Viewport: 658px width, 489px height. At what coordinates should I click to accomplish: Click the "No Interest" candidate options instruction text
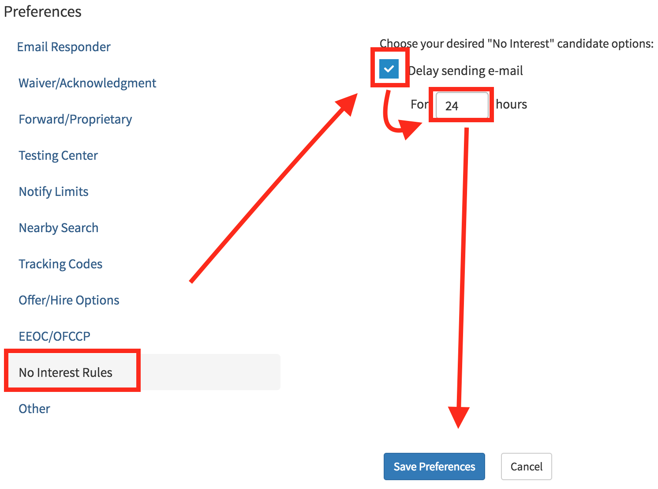pyautogui.click(x=516, y=44)
